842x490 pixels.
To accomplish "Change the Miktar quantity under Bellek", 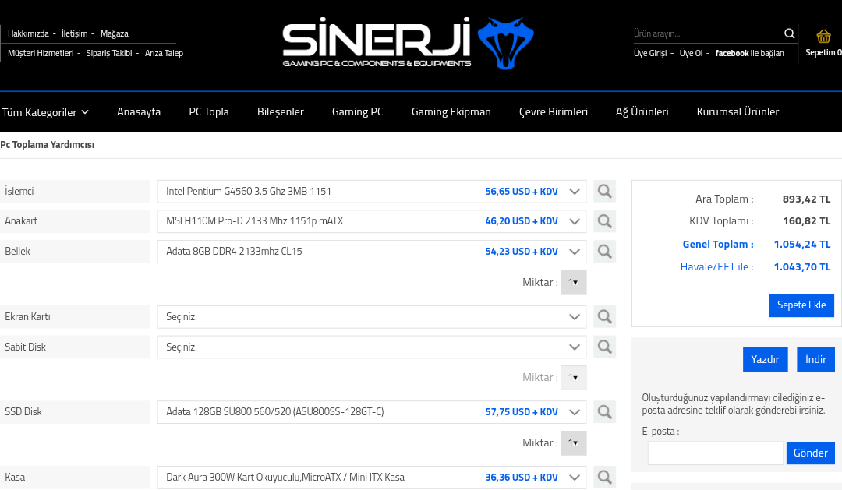I will pos(573,282).
